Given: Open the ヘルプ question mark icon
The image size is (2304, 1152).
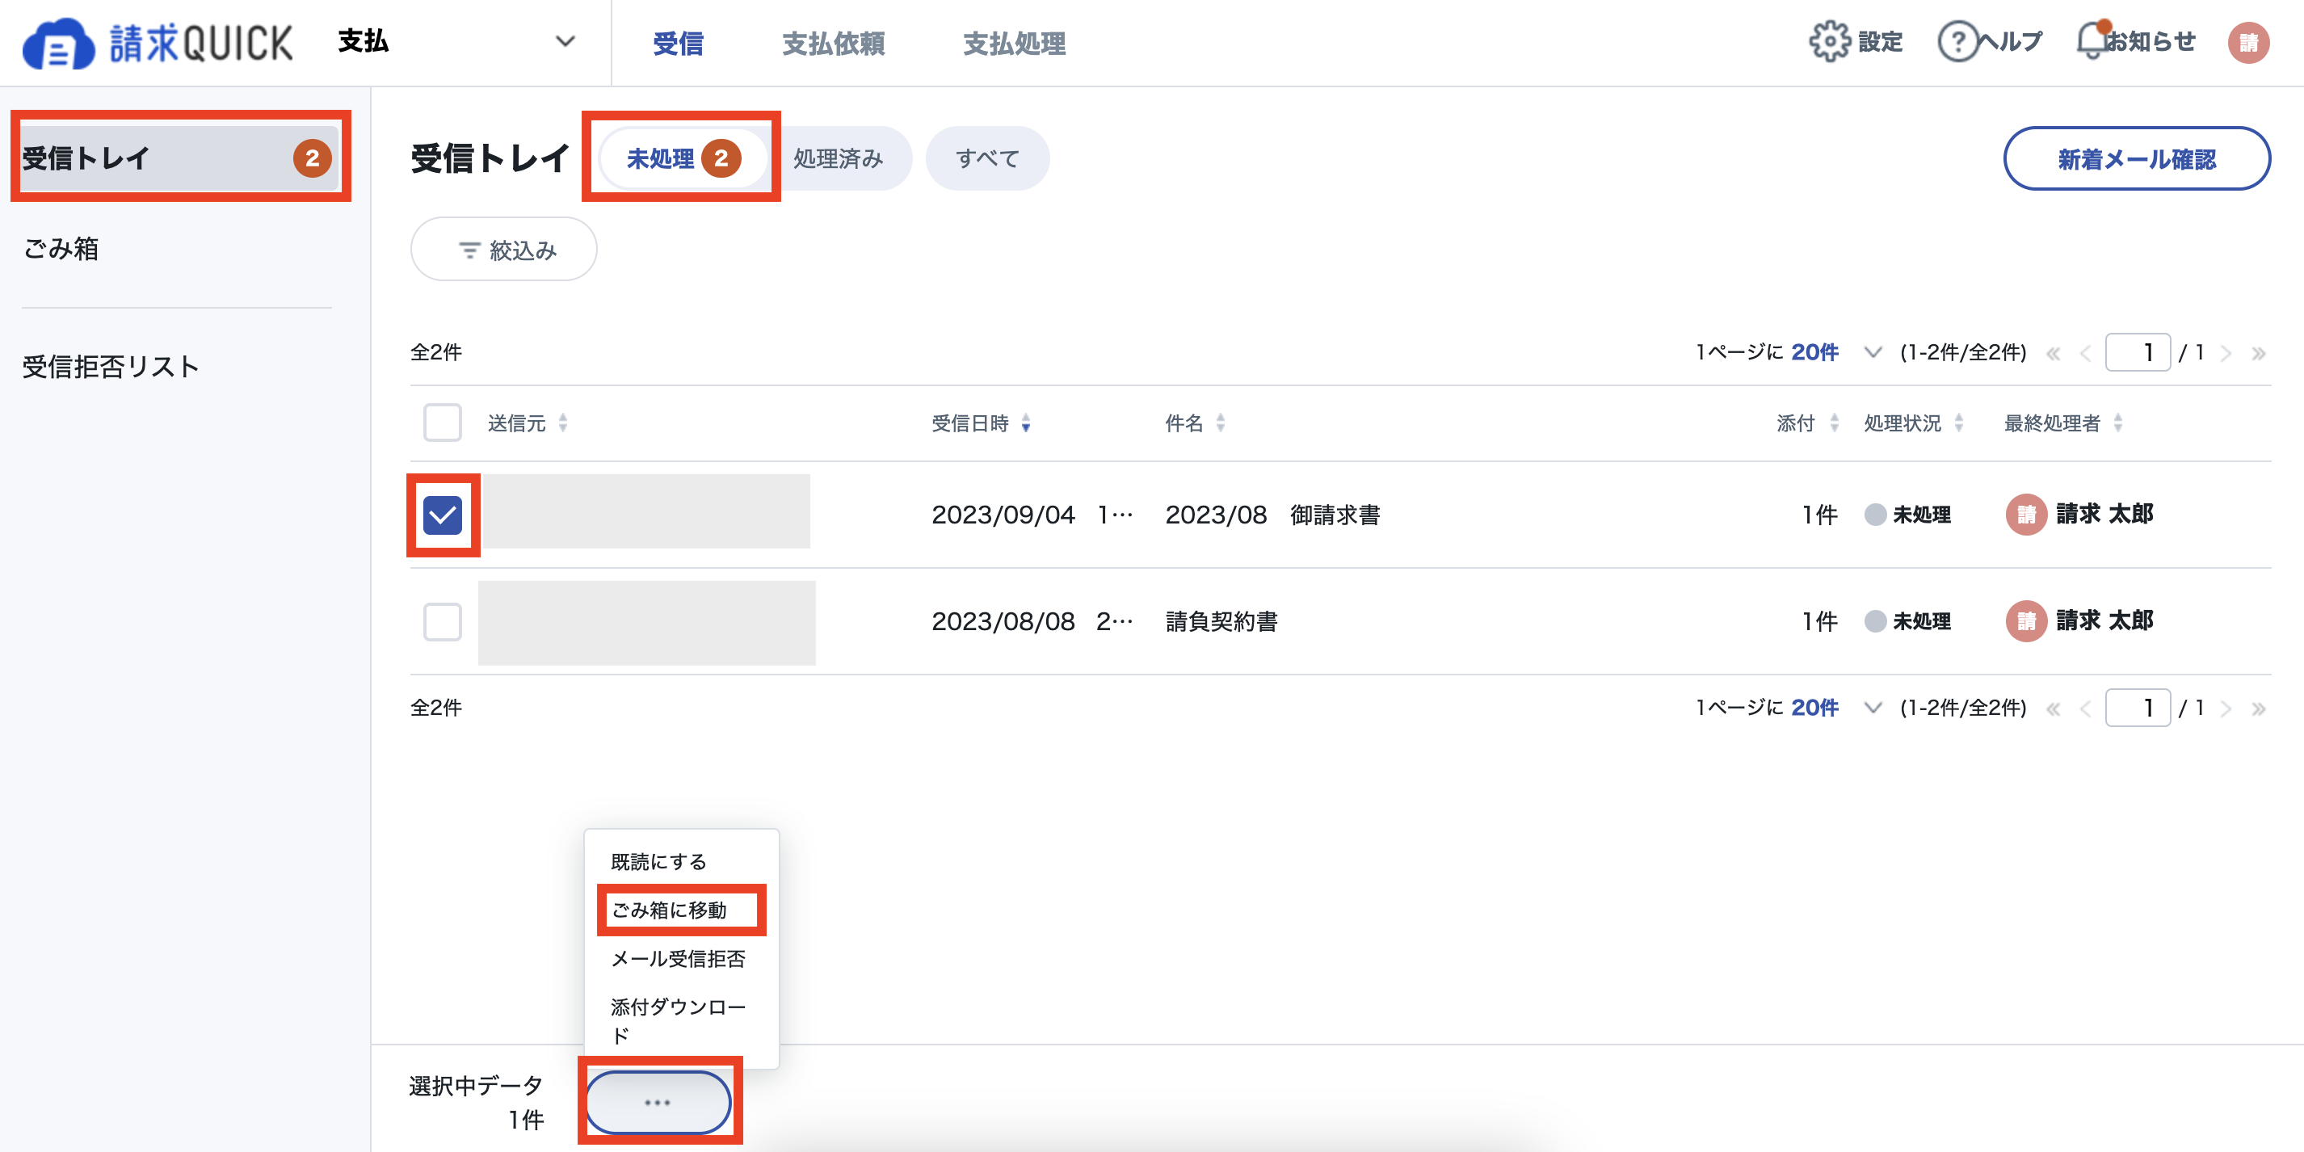Looking at the screenshot, I should coord(1958,41).
